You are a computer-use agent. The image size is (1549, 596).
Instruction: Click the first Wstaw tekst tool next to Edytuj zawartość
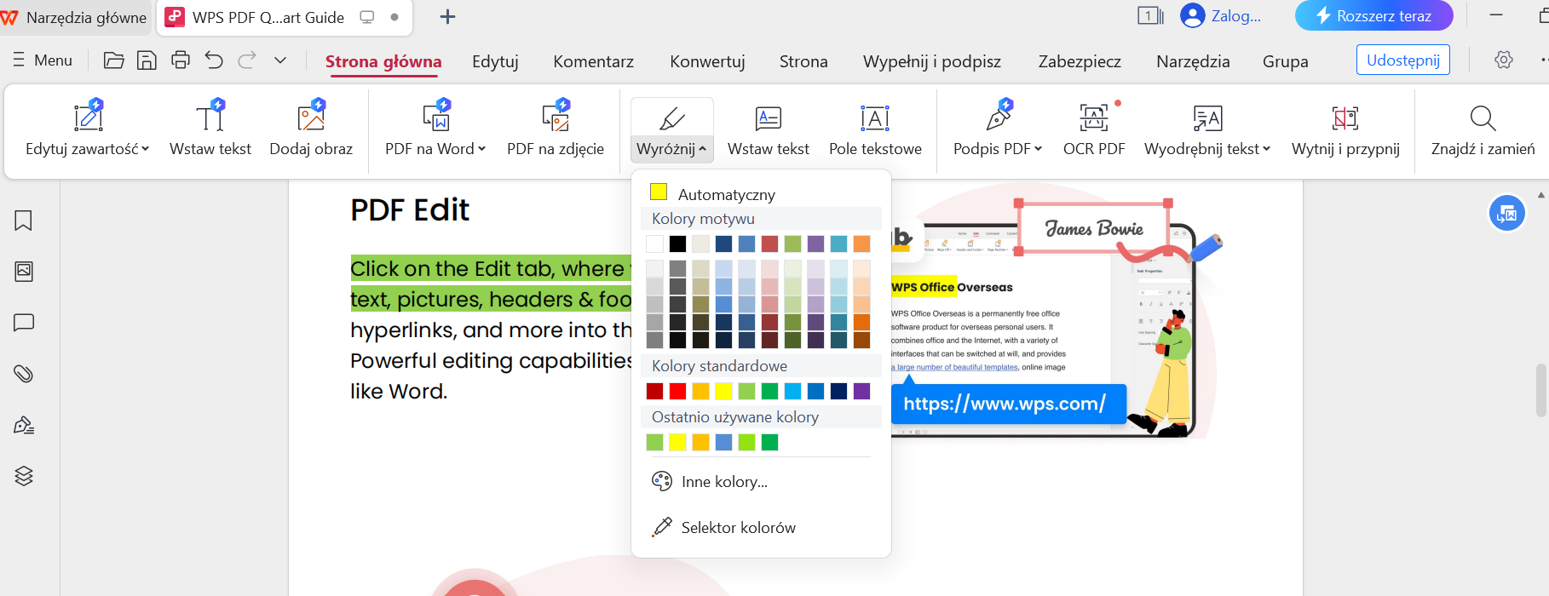(x=210, y=129)
